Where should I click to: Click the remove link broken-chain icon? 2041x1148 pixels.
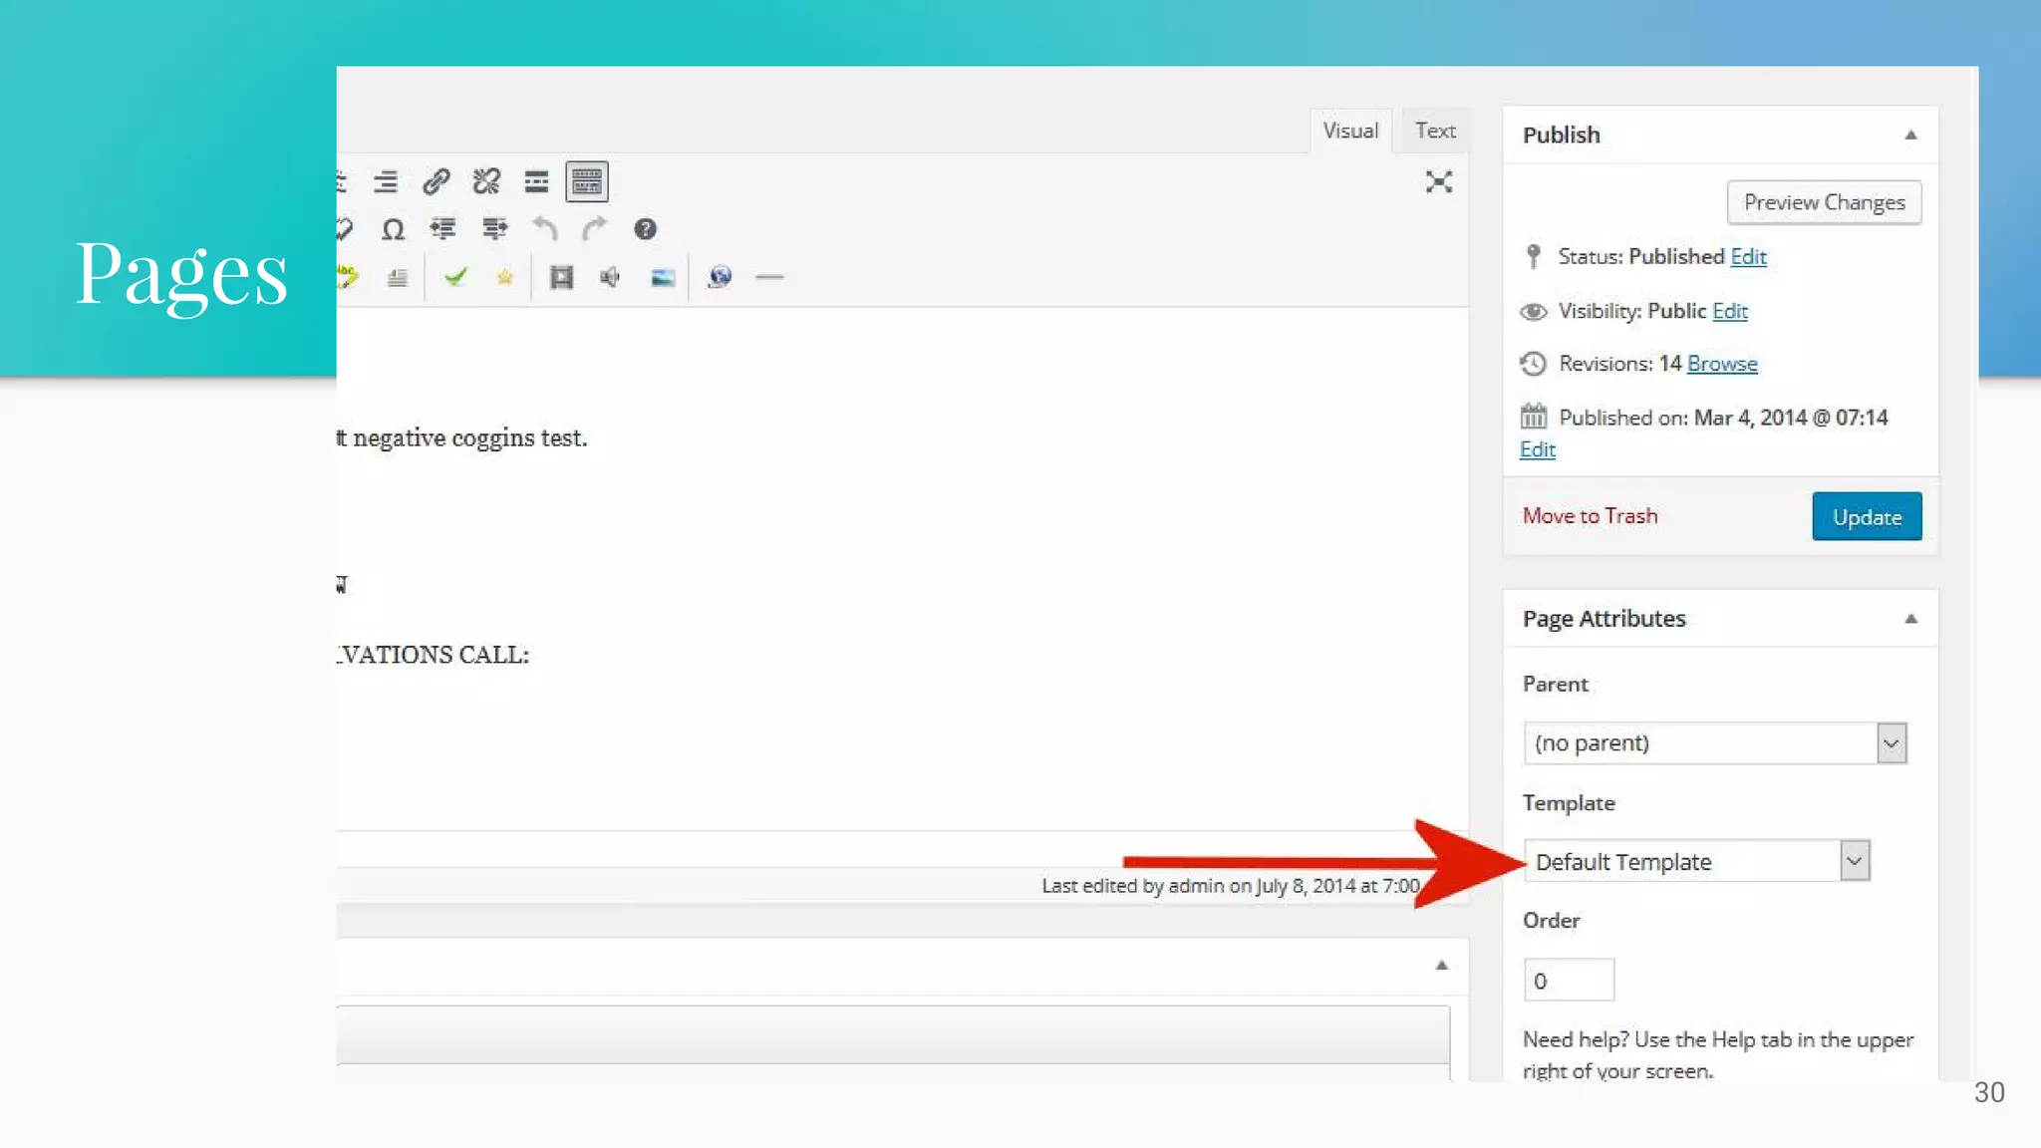486,181
